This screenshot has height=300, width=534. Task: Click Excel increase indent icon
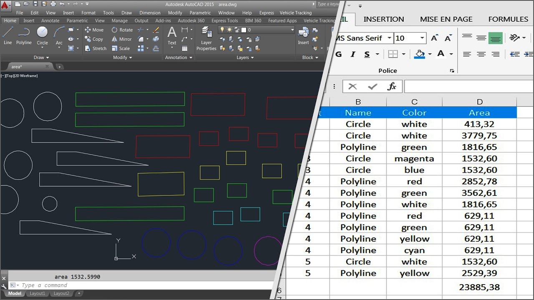[529, 54]
